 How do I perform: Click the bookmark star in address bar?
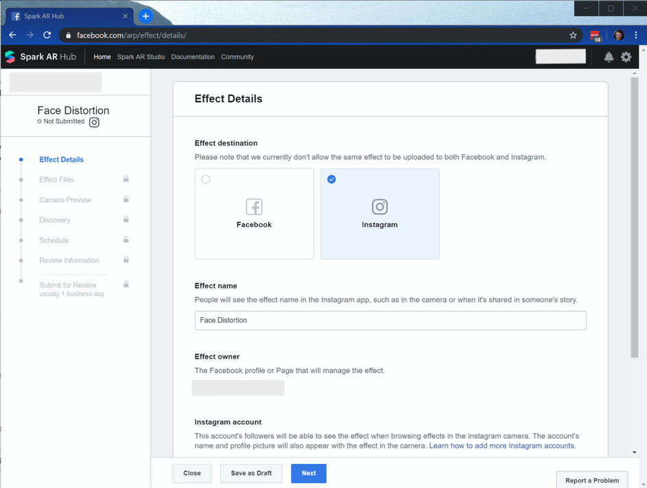click(x=573, y=36)
